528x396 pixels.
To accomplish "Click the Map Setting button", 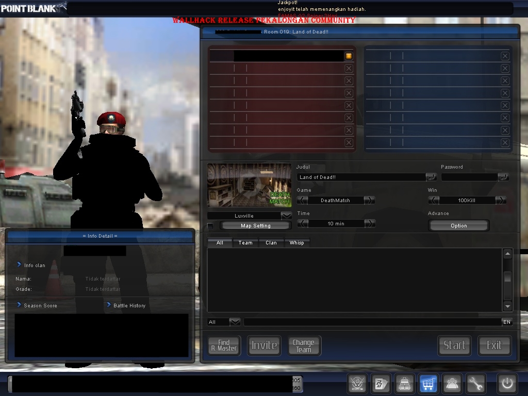I will point(256,226).
